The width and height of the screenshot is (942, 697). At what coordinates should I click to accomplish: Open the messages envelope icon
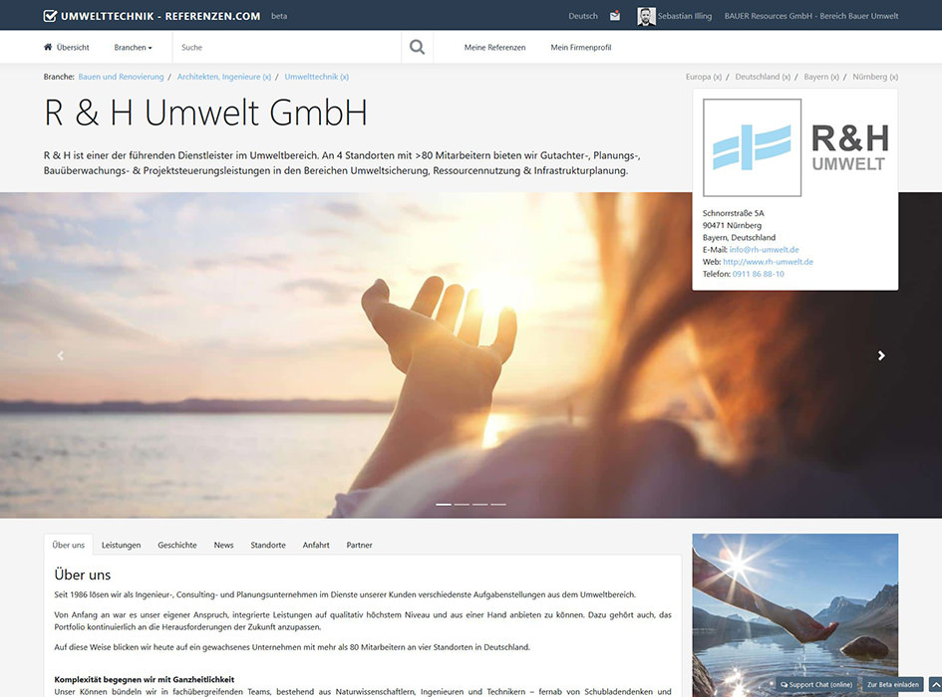615,15
